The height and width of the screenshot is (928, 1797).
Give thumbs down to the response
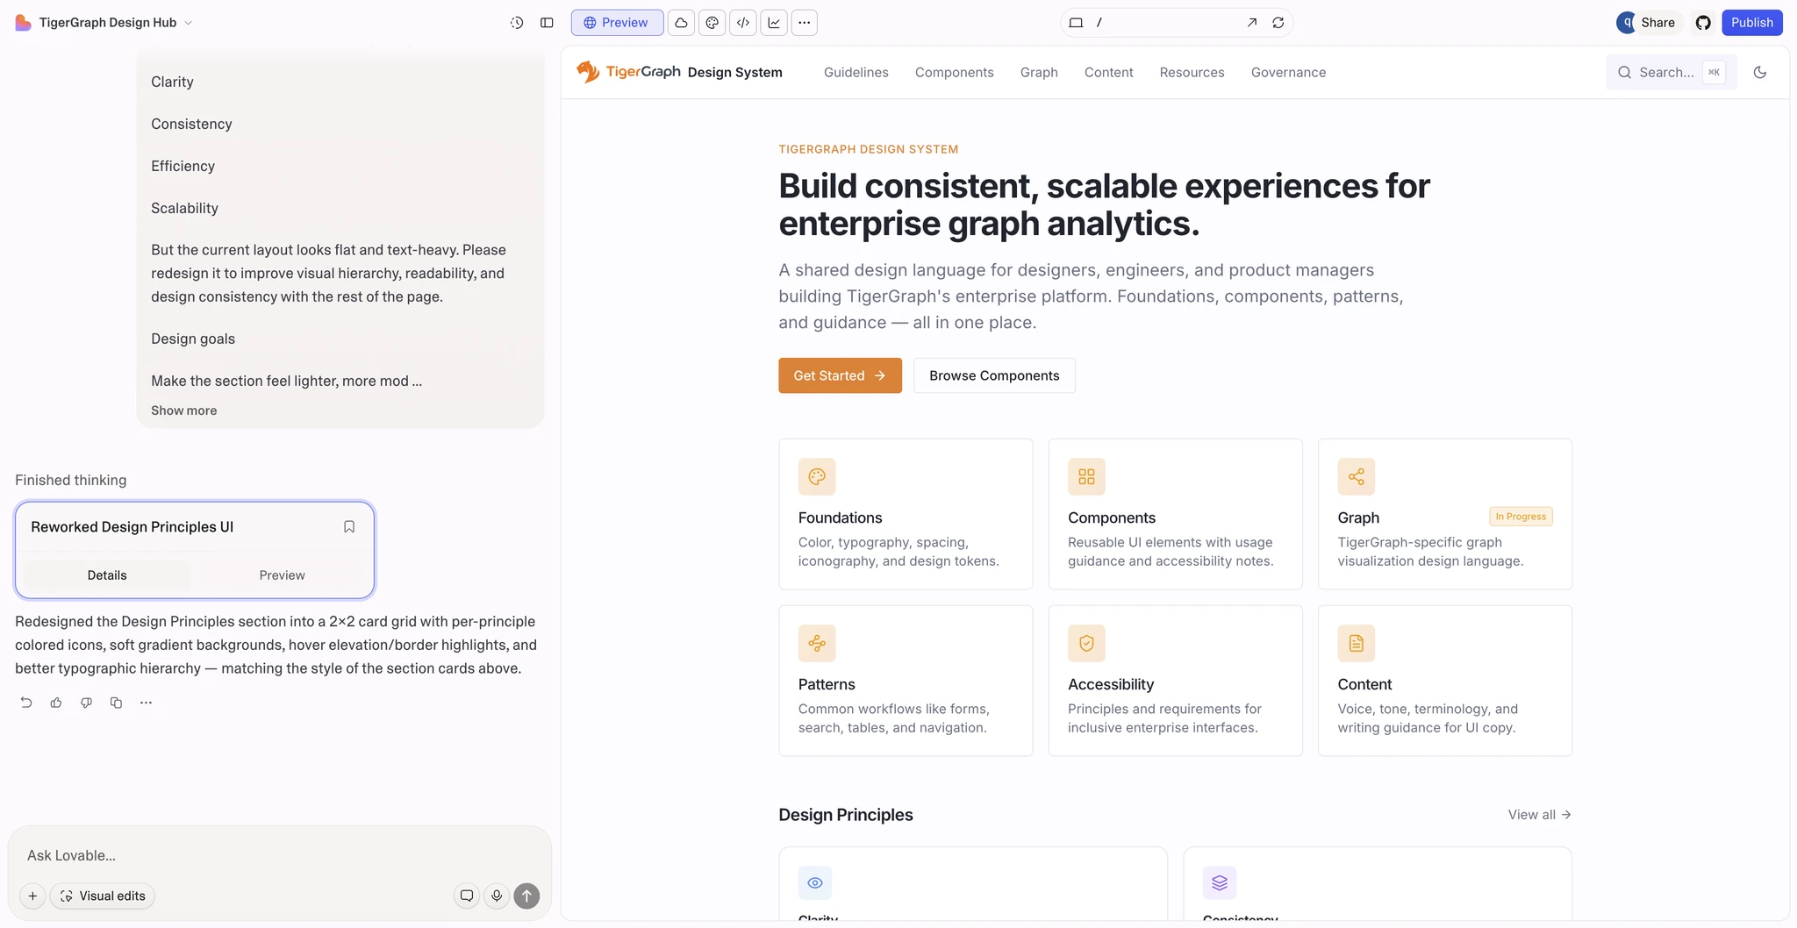86,703
